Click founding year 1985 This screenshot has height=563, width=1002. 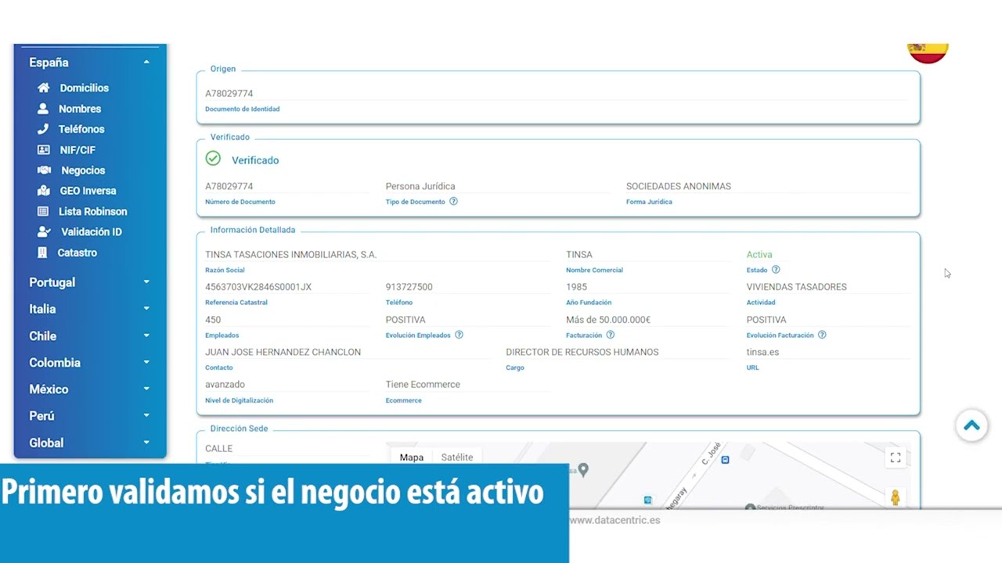coord(577,287)
